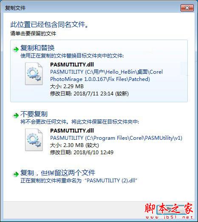This screenshot has height=222, width=198.
Task: Click the 使用正在复制的文件替换目标文件夹中的文件 description
Action: [72, 56]
